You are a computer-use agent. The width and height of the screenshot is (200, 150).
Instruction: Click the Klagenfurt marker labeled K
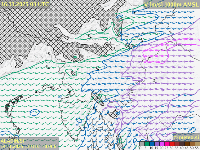[91, 37]
